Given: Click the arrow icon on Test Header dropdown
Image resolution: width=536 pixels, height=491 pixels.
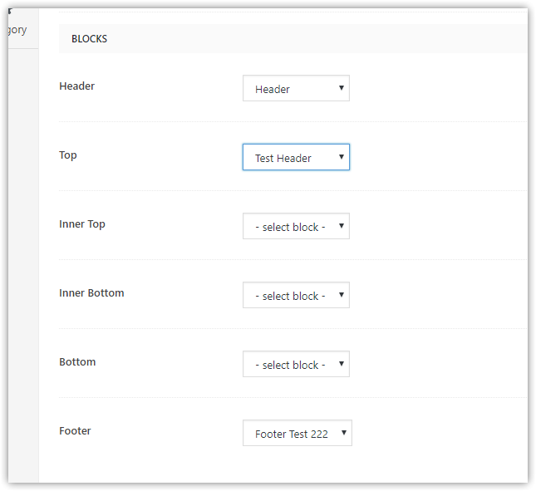Looking at the screenshot, I should click(x=342, y=157).
